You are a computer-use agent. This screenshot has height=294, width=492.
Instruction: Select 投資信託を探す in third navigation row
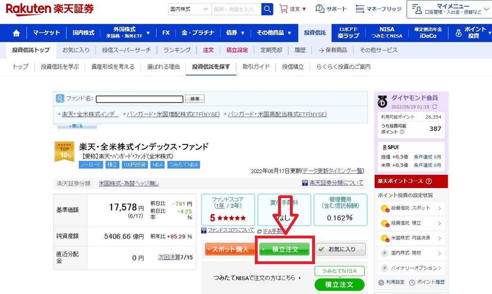point(211,67)
